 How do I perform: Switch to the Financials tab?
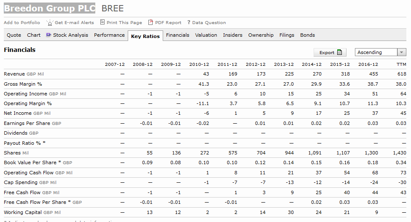pyautogui.click(x=177, y=35)
